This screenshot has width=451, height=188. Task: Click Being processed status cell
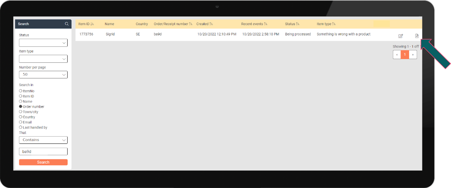(298, 34)
